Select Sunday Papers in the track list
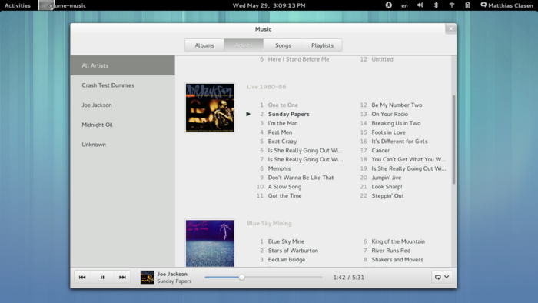The height and width of the screenshot is (303, 538). [x=288, y=114]
